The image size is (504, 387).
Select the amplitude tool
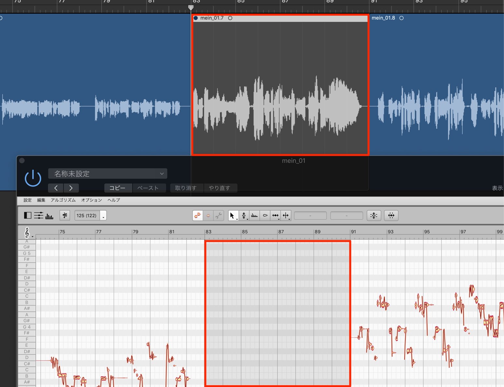[265, 215]
